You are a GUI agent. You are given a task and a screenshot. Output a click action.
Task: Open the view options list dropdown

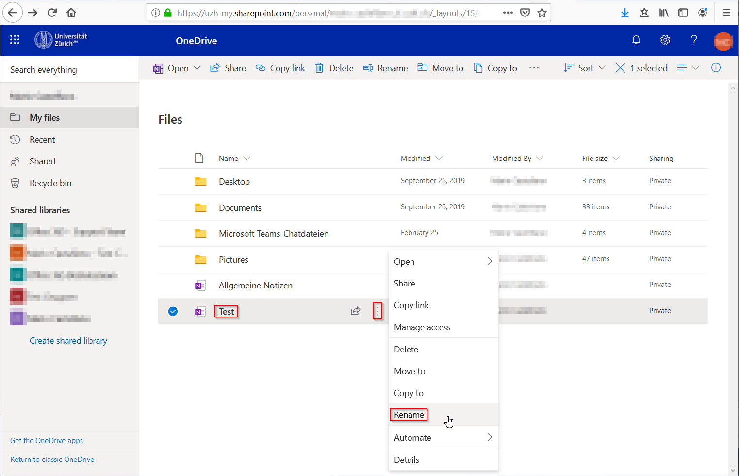688,68
